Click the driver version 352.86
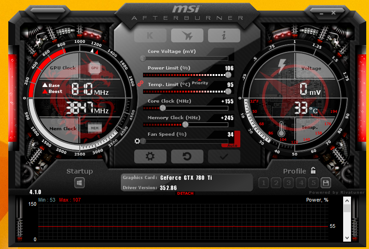The height and width of the screenshot is (249, 369). (x=168, y=188)
